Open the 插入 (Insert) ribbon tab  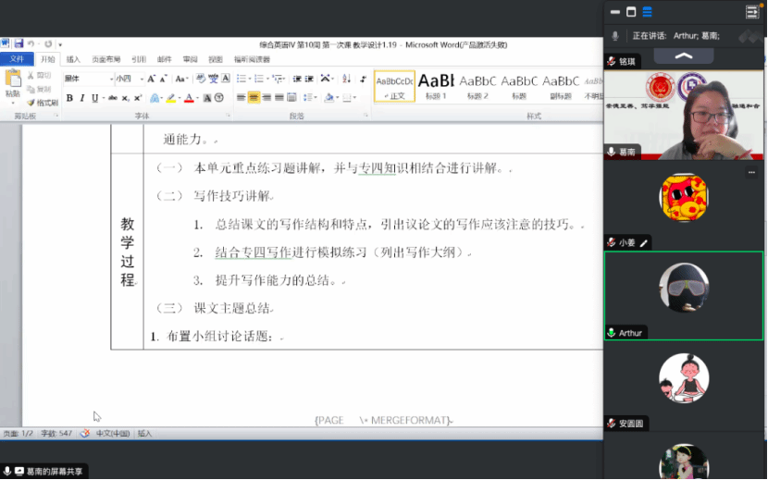(73, 59)
